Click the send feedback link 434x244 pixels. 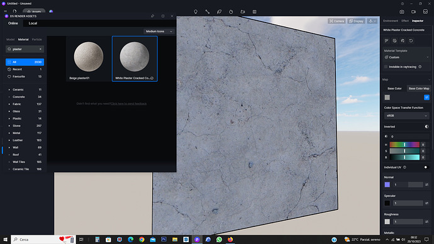(x=129, y=104)
